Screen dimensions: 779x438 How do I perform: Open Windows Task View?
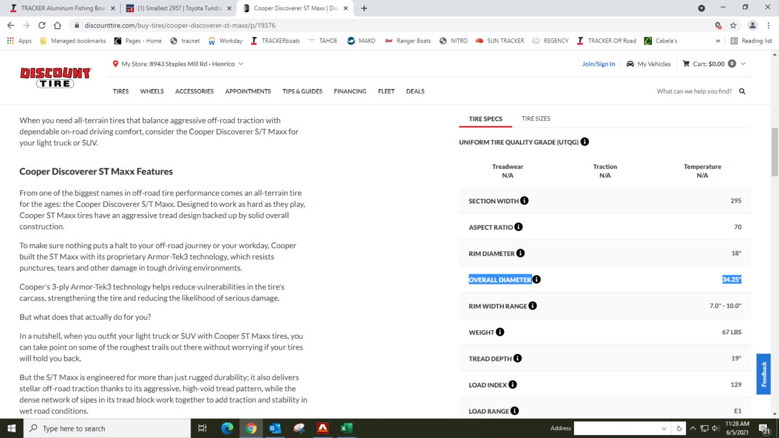point(203,428)
